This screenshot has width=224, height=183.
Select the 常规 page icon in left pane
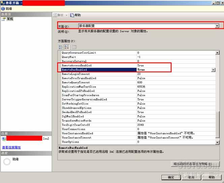pos(4,19)
